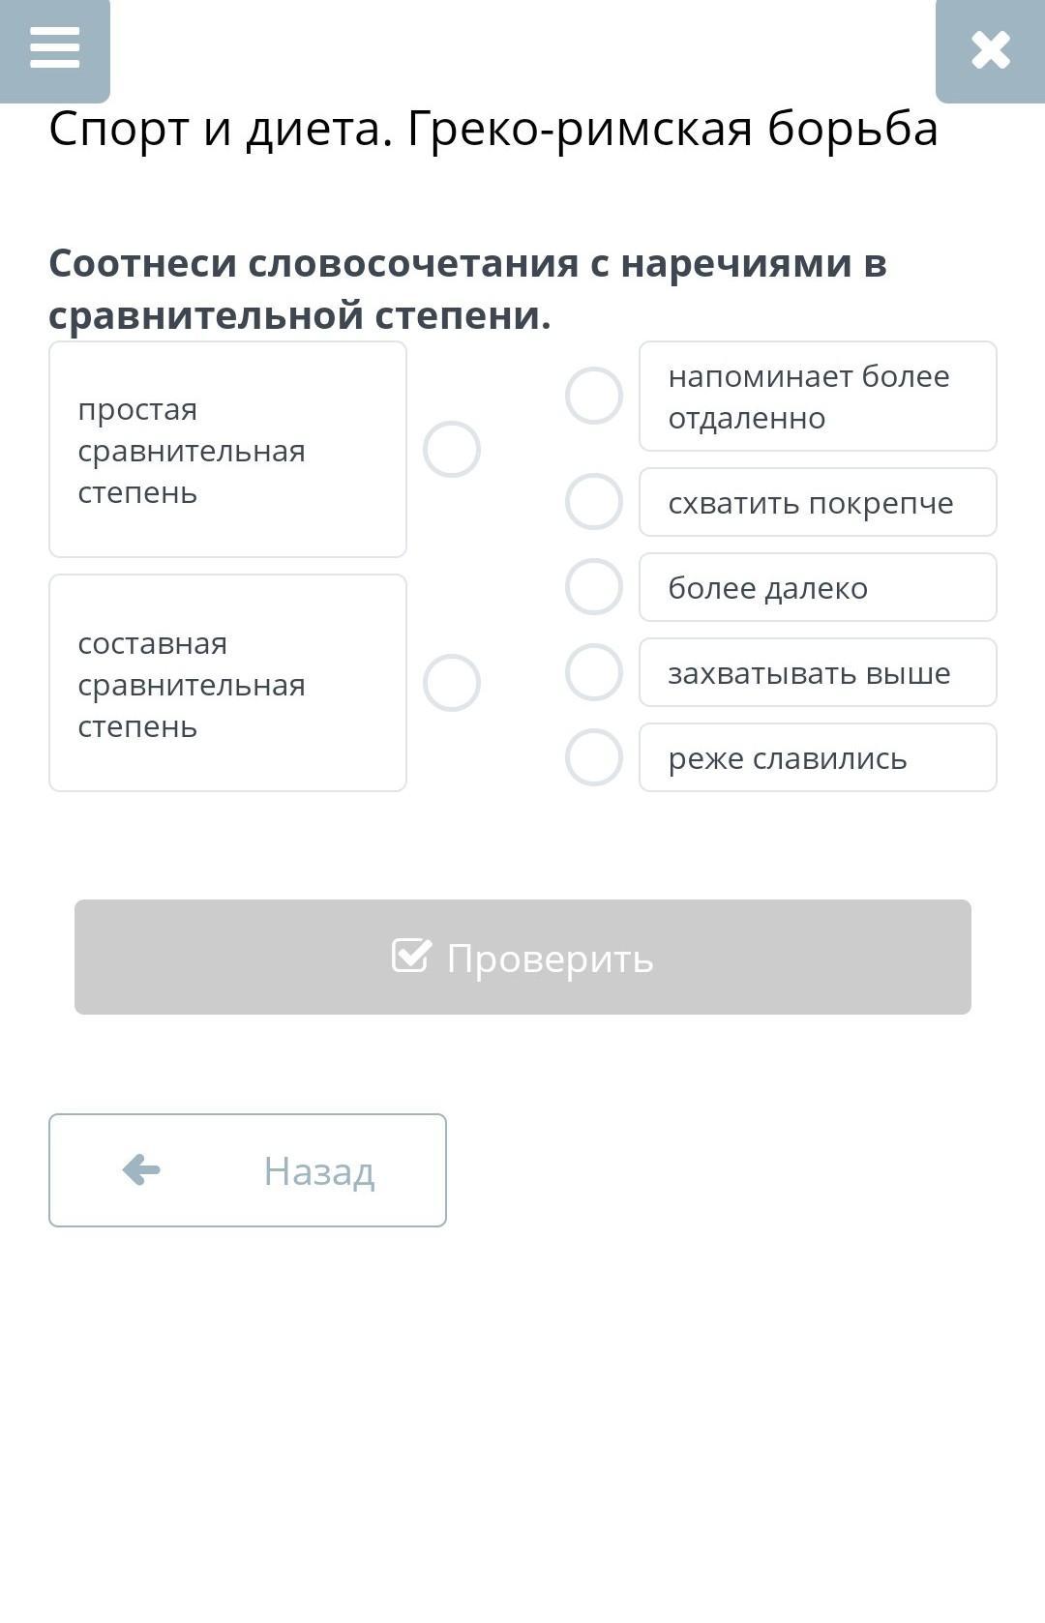Select circle next to реже славились
The image size is (1045, 1623).
[594, 757]
